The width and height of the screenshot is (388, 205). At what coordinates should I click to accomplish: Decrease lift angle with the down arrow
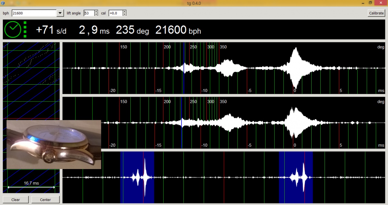[x=96, y=15]
